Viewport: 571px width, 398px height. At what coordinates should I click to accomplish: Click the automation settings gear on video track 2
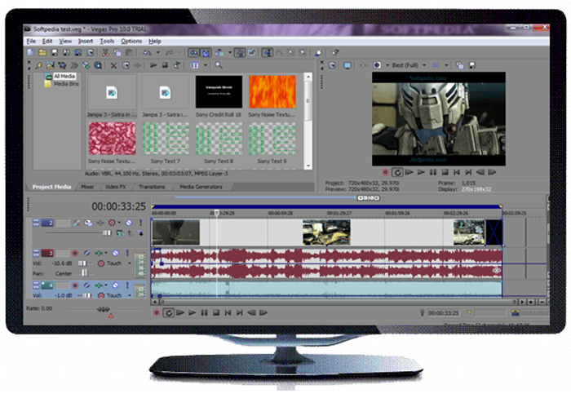pos(112,223)
